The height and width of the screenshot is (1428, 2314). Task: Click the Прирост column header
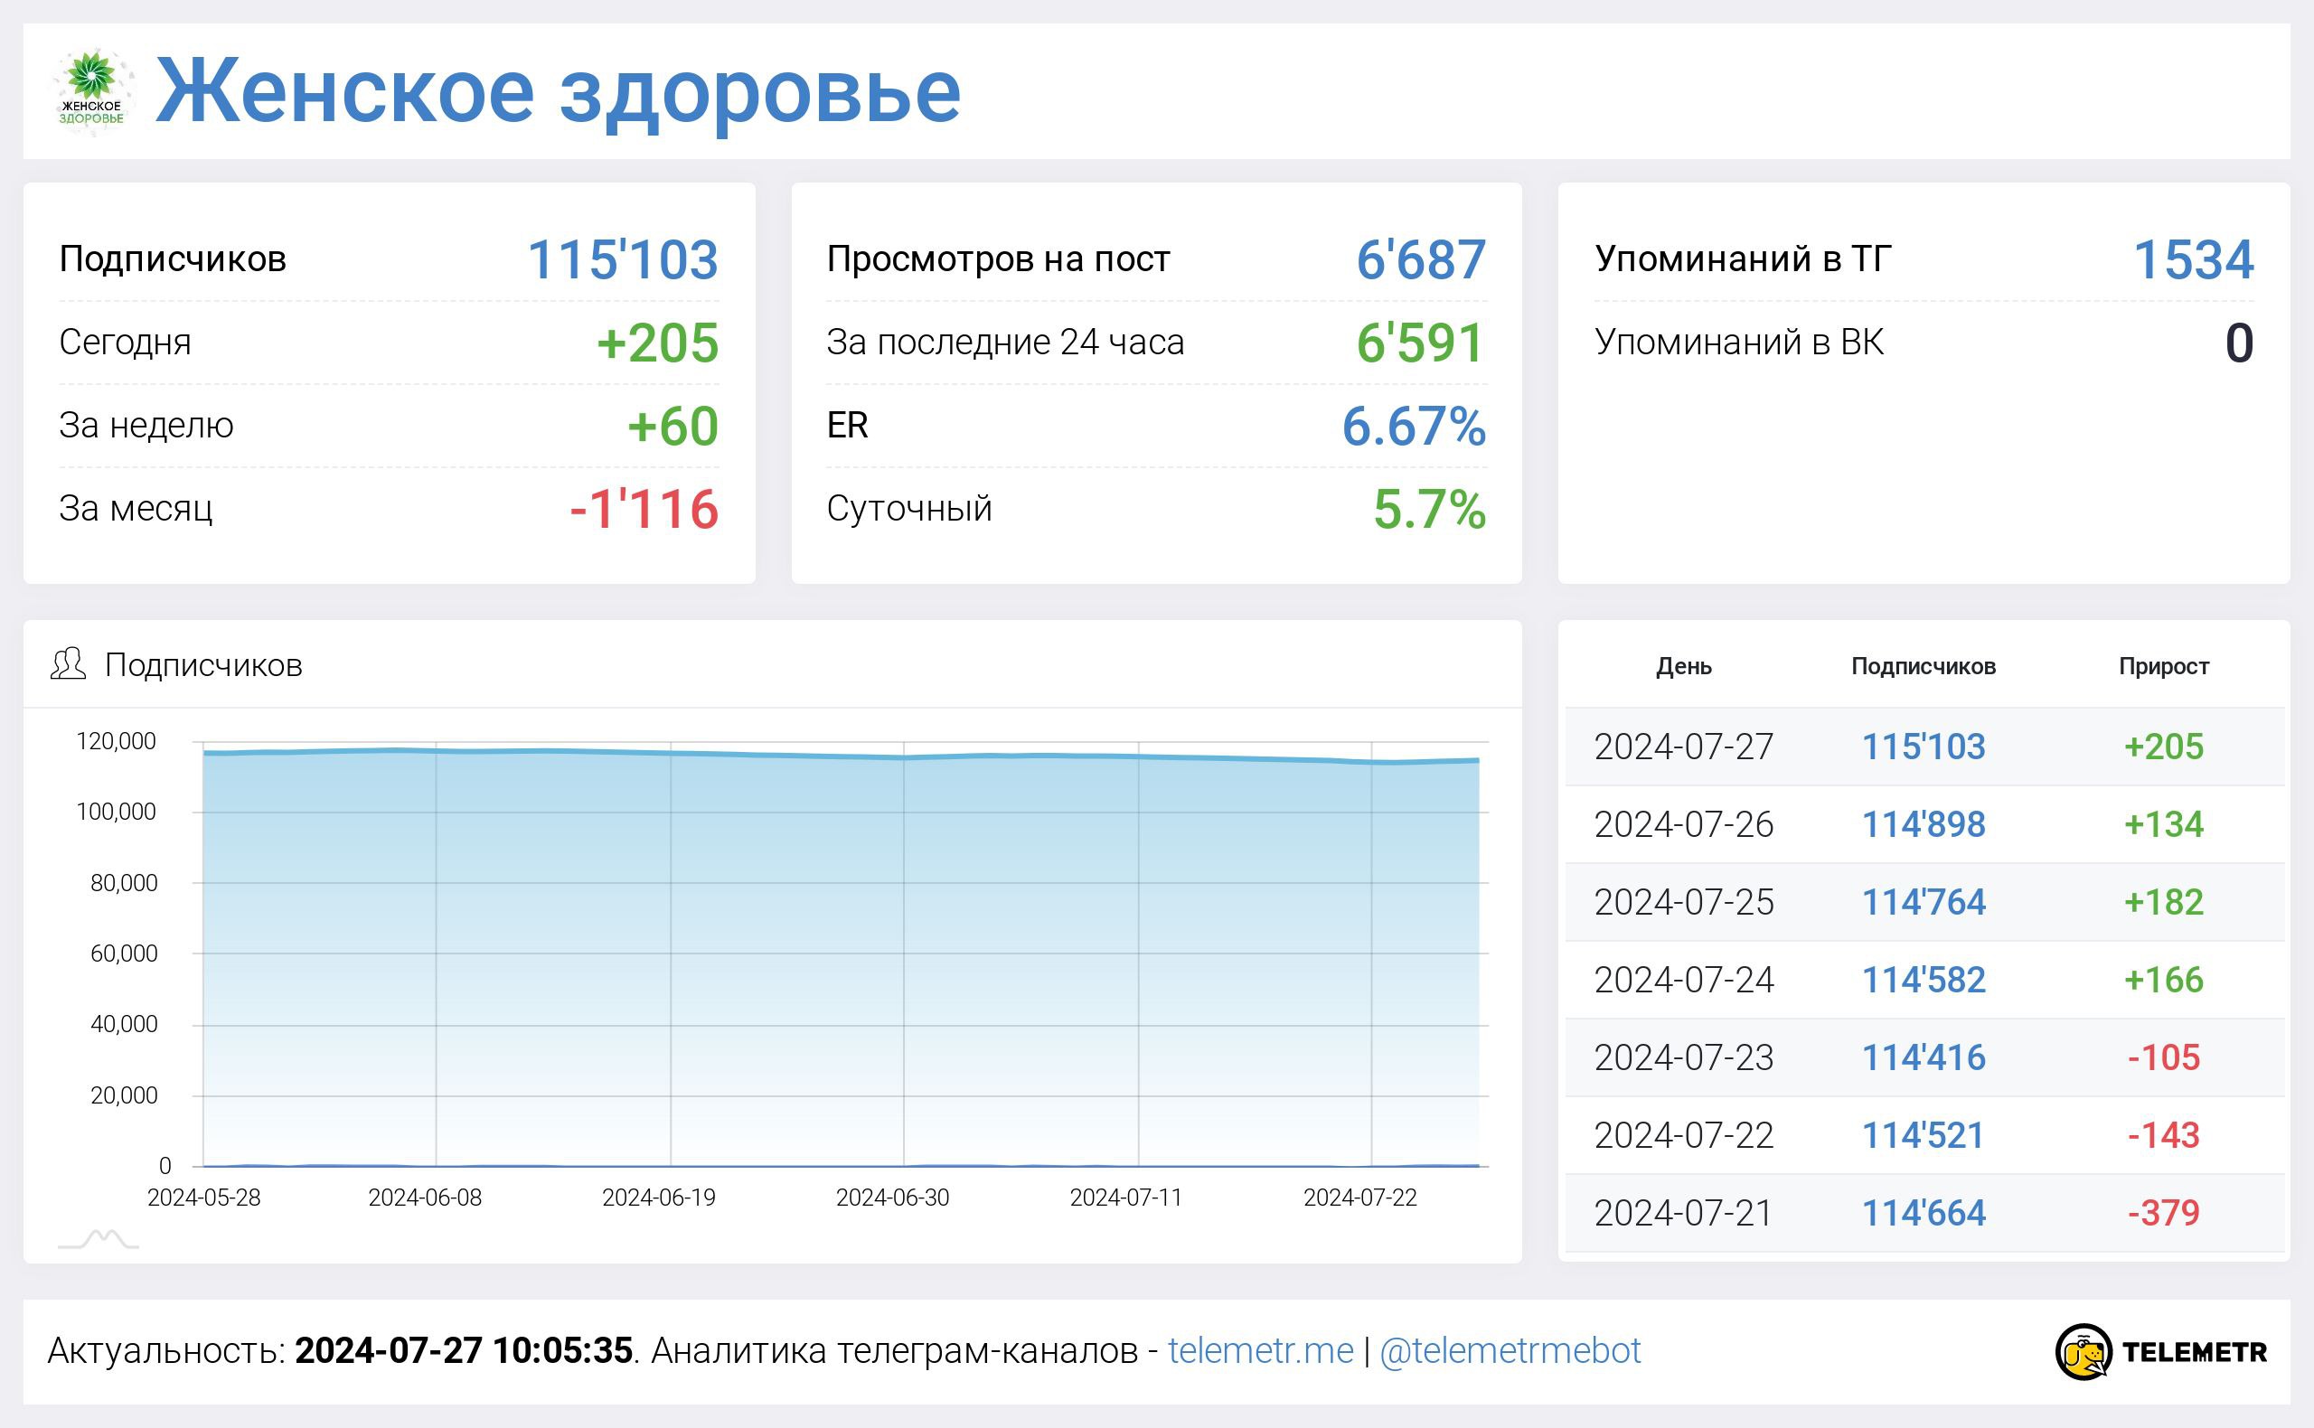[x=2163, y=666]
